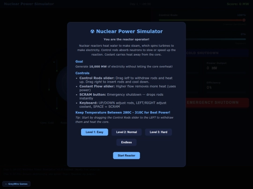The image size is (253, 189).
Task: Click the Start Reactor button
Action: (x=126, y=155)
